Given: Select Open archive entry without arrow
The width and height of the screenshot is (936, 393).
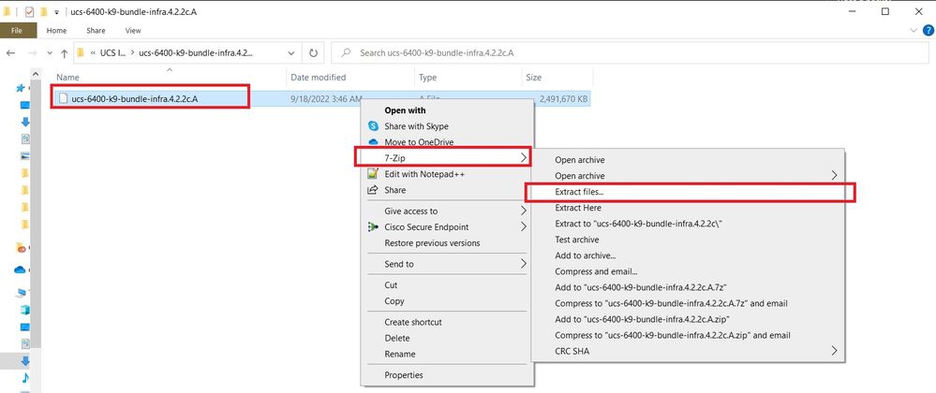Looking at the screenshot, I should (688, 160).
